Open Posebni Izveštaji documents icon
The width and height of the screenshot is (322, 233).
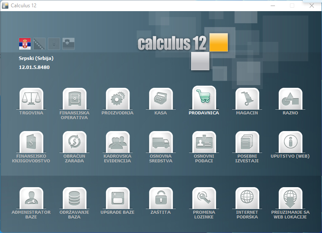click(x=247, y=142)
